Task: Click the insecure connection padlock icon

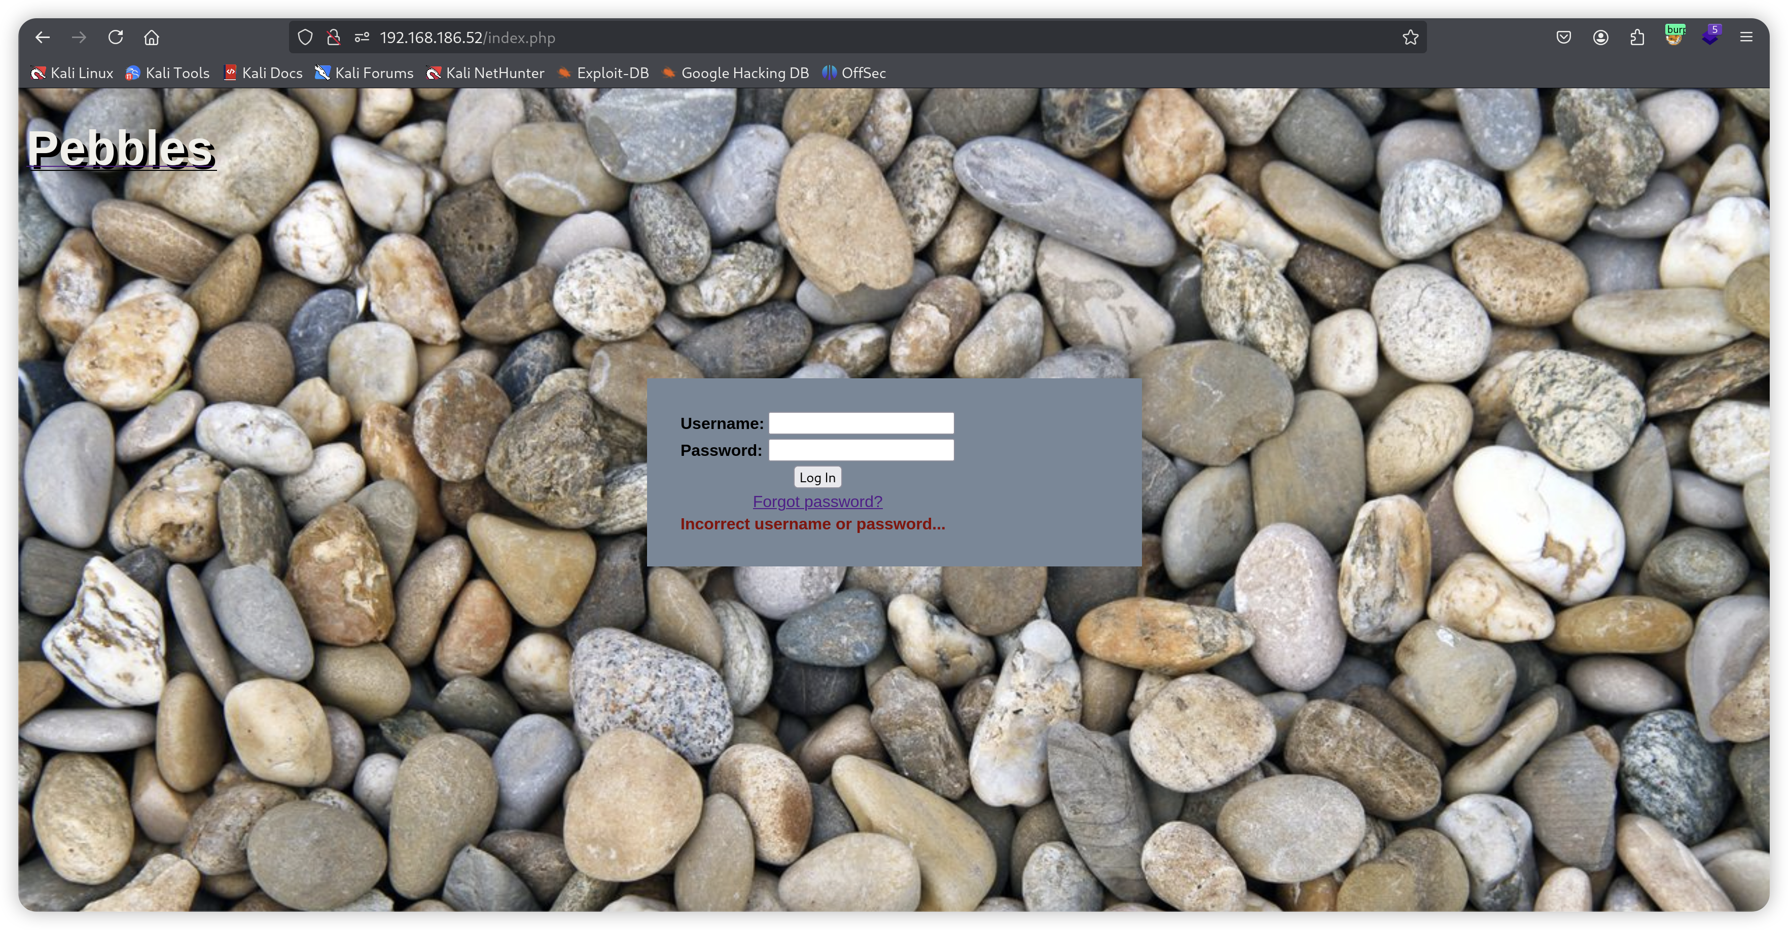Action: coord(333,38)
